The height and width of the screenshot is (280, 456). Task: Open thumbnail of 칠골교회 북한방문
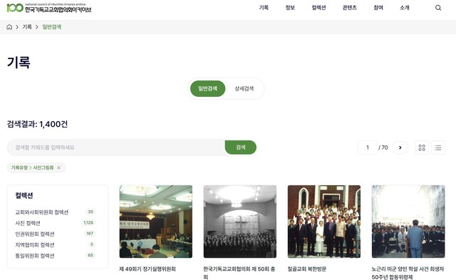click(324, 222)
